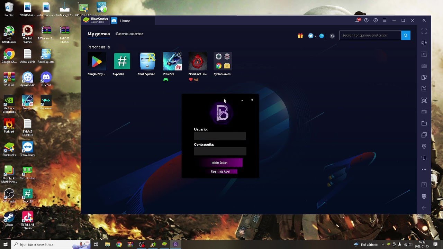This screenshot has height=249, width=443.
Task: Open the Windows Start menu
Action: coord(6,245)
